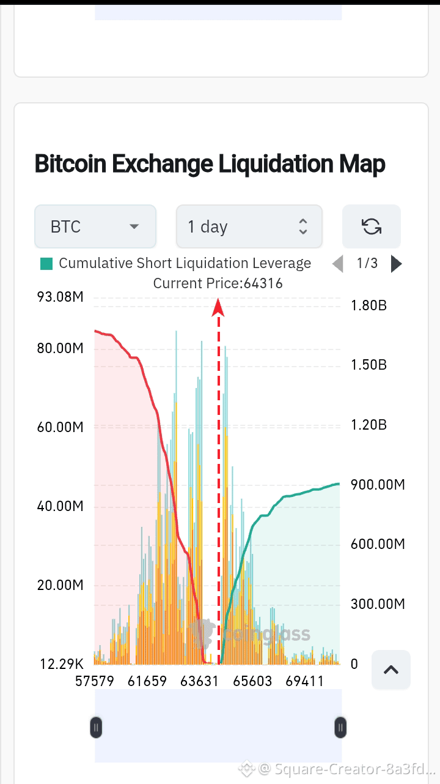Toggle Cumulative Short Liquidation Leverage legend
This screenshot has height=784, width=440.
pos(176,263)
